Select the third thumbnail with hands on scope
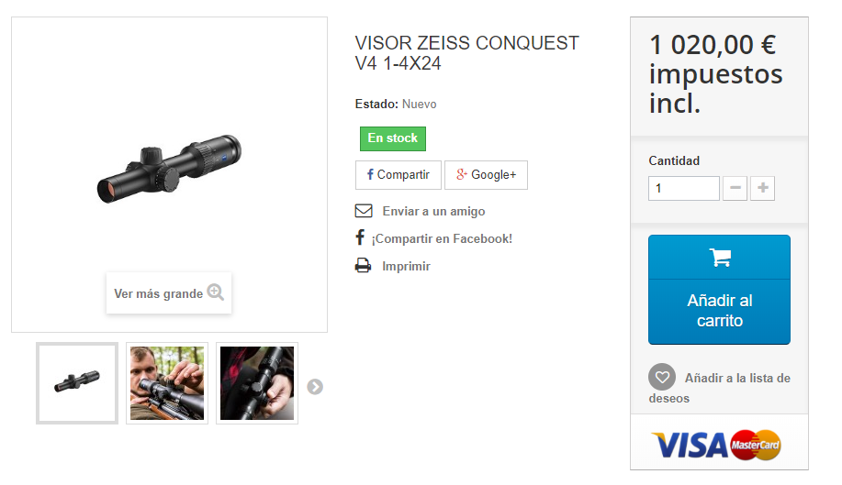 click(x=257, y=383)
